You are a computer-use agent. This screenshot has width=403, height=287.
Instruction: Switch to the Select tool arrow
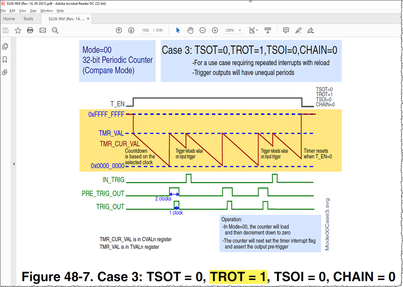click(x=177, y=30)
